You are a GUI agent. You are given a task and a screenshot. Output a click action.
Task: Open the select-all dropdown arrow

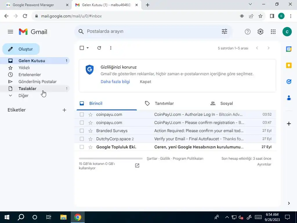pyautogui.click(x=88, y=48)
